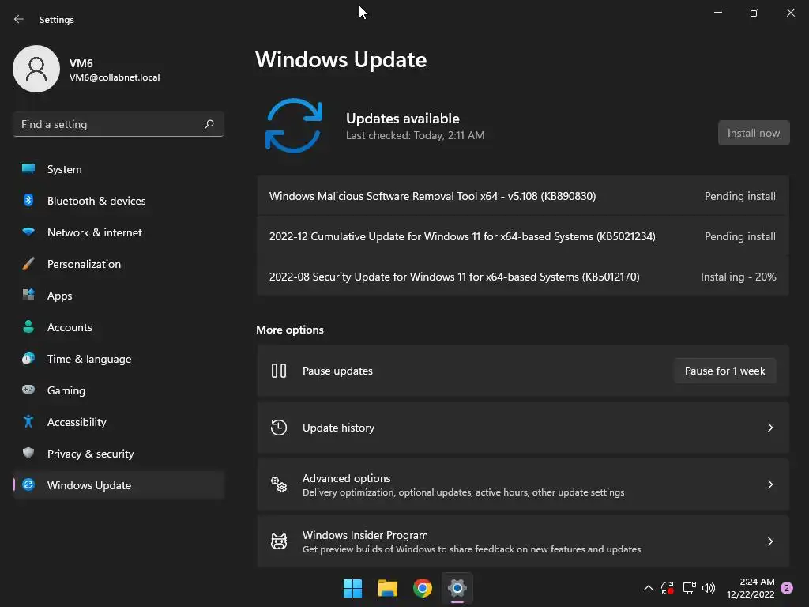This screenshot has height=607, width=809.
Task: Click the Settings gear in taskbar
Action: click(x=457, y=588)
